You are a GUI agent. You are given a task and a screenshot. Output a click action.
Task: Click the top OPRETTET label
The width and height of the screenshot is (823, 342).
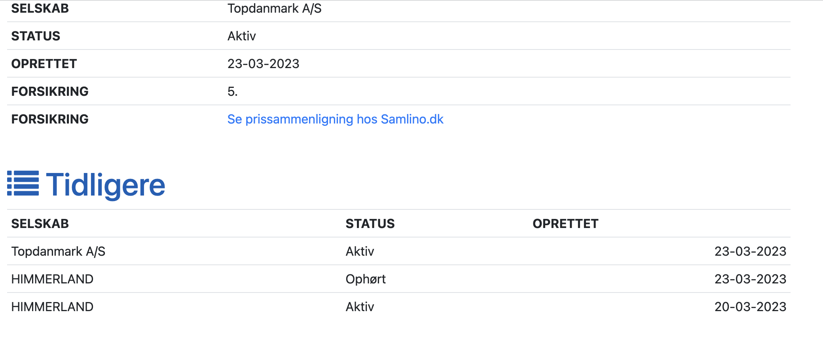click(44, 64)
